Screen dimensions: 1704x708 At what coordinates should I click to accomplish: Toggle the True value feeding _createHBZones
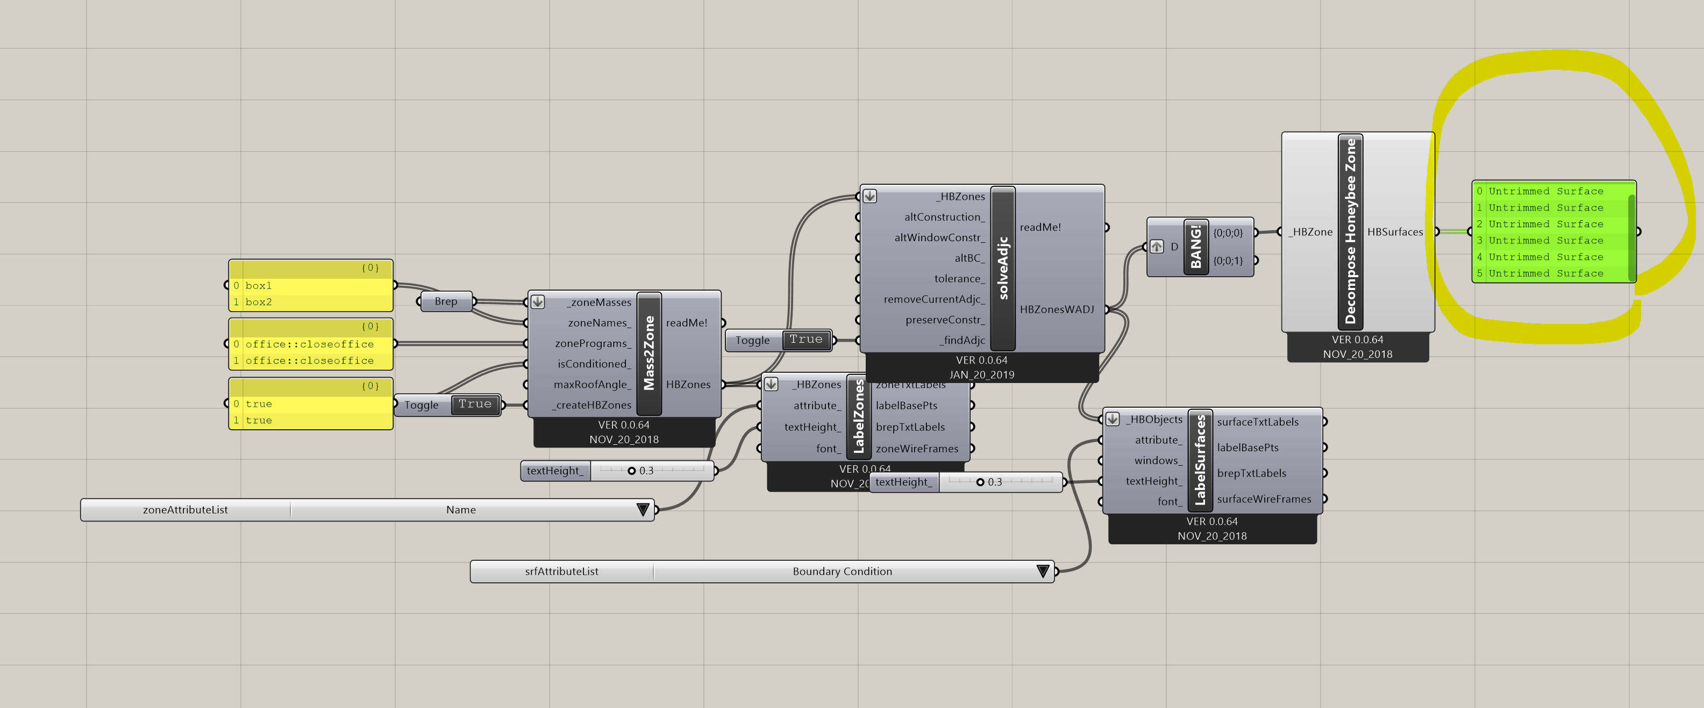[x=475, y=404]
